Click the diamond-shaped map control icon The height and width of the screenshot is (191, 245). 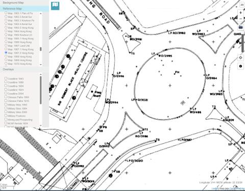click(x=240, y=58)
